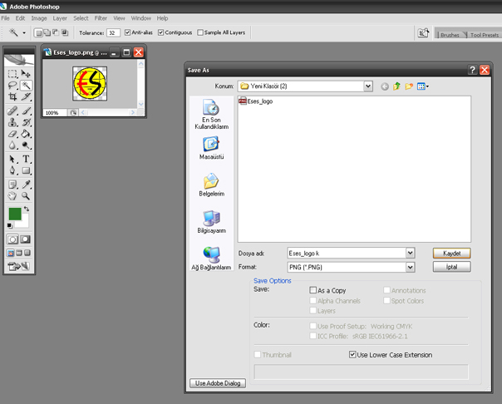Expand the Dosya adı filename dropdown
The width and height of the screenshot is (502, 404).
[410, 254]
